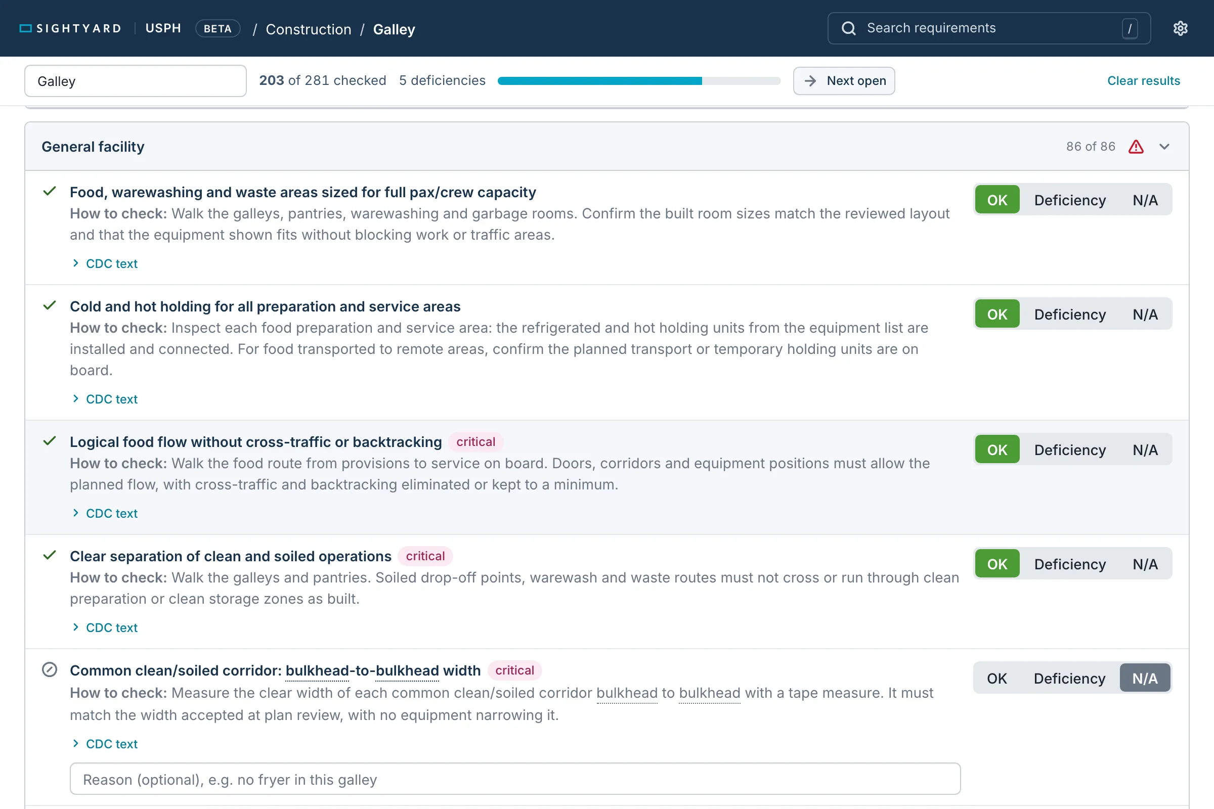The height and width of the screenshot is (809, 1214).
Task: Open the USPH breadcrumb item
Action: pos(163,28)
